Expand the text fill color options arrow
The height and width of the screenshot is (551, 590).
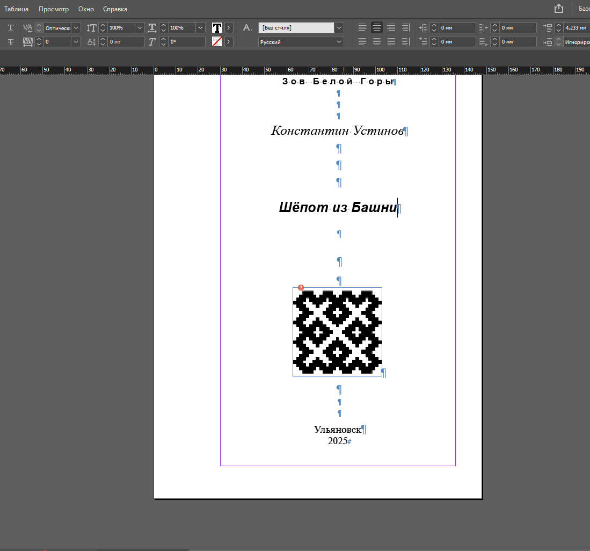(229, 27)
